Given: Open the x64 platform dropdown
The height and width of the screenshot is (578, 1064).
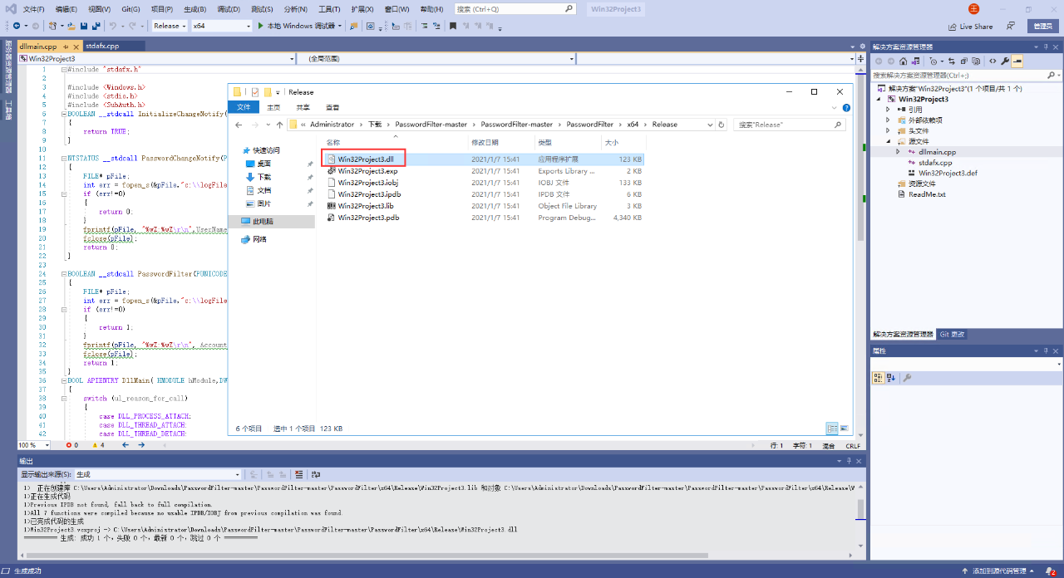Looking at the screenshot, I should 221,26.
